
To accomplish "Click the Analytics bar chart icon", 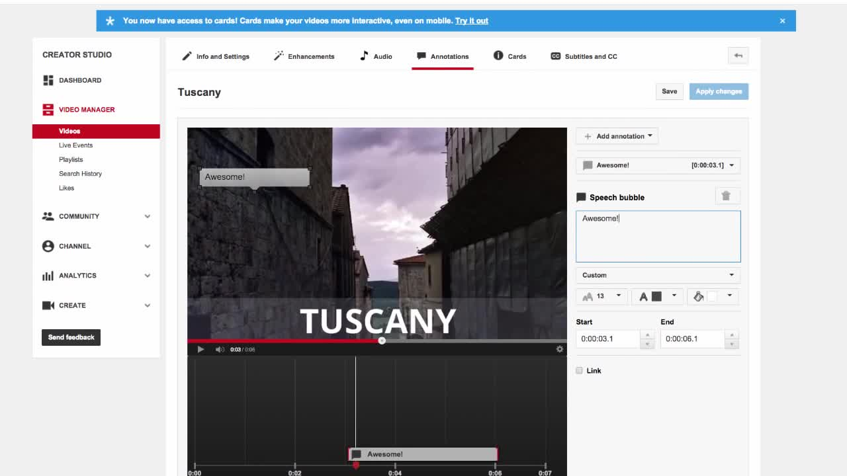I will [48, 276].
